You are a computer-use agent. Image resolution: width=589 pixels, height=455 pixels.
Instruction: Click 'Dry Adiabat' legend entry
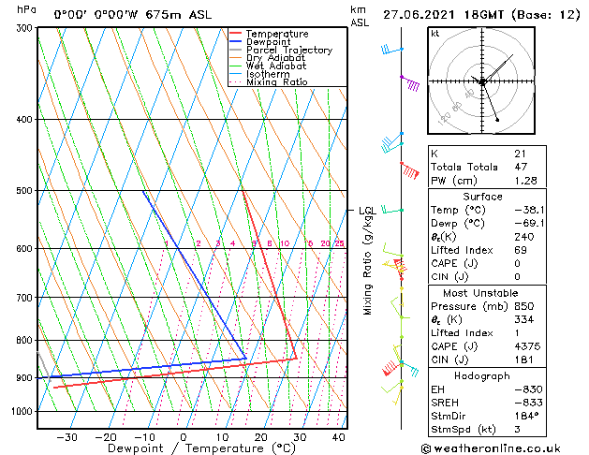(x=275, y=58)
